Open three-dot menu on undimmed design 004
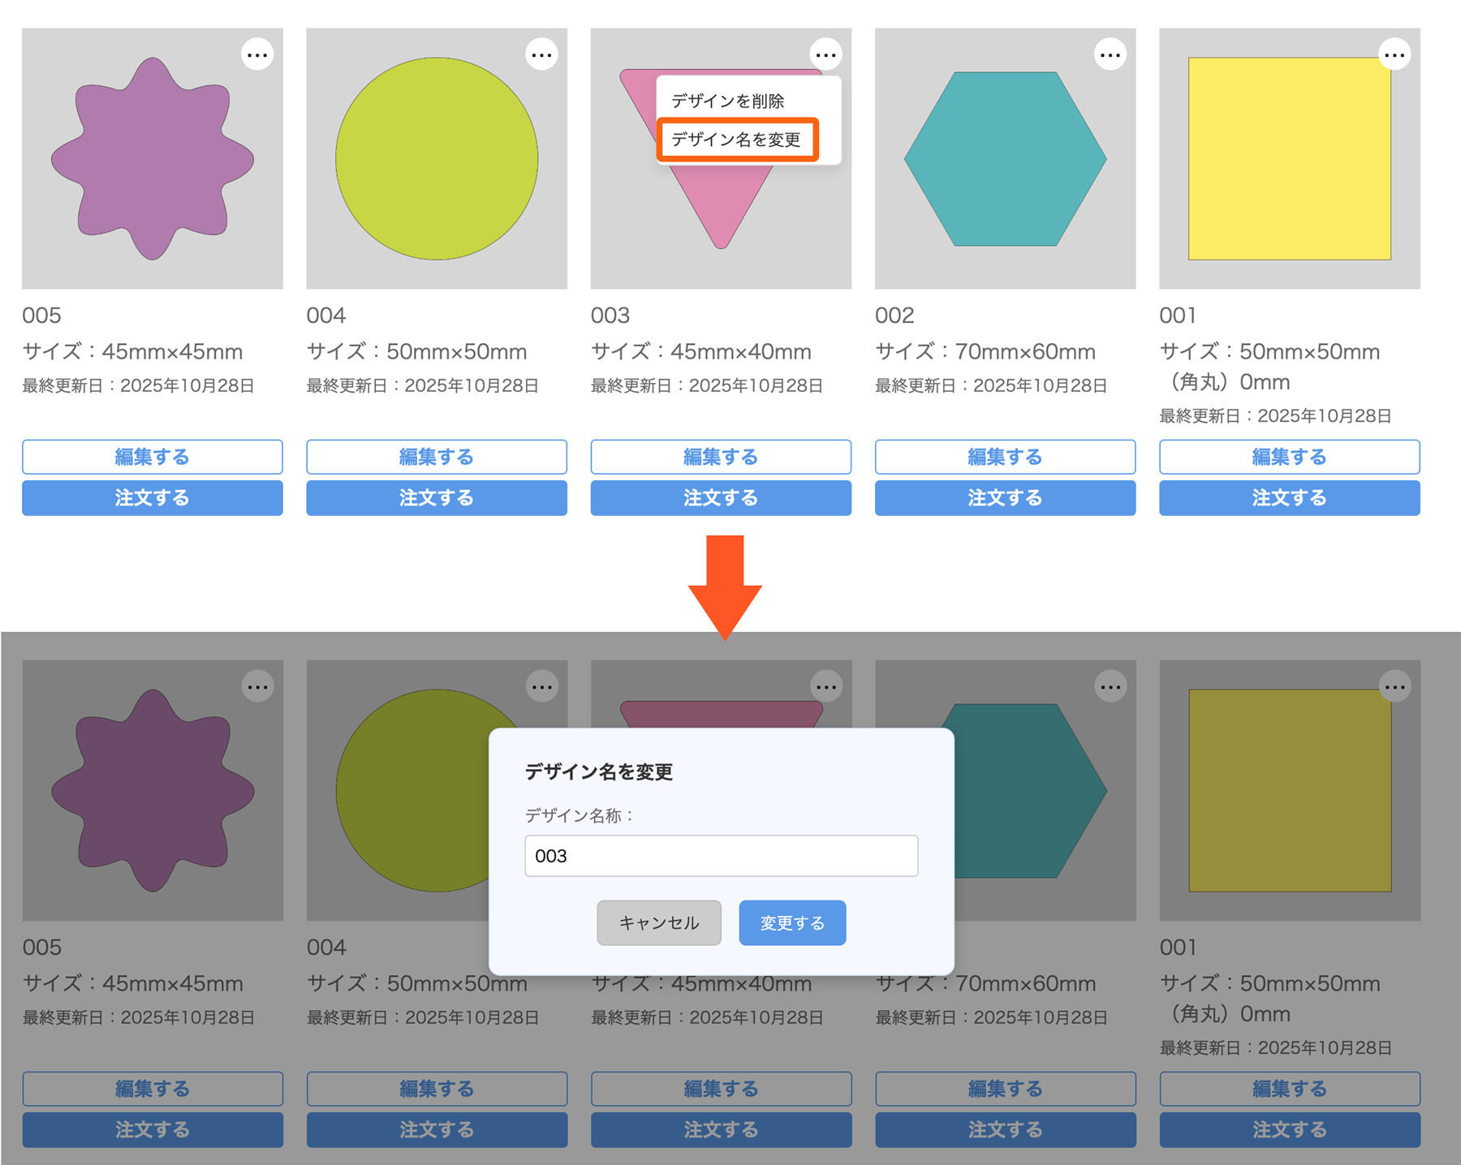Viewport: 1461px width, 1165px height. [541, 55]
